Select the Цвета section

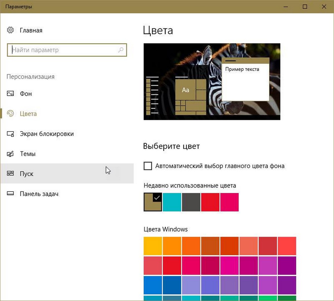click(67, 114)
